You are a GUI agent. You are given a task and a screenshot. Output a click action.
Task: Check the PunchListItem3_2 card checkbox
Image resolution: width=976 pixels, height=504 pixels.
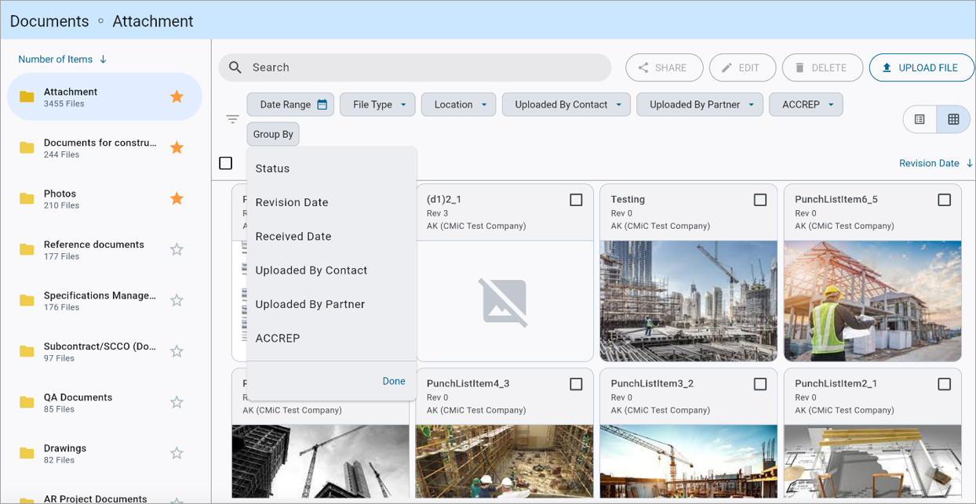pyautogui.click(x=760, y=384)
